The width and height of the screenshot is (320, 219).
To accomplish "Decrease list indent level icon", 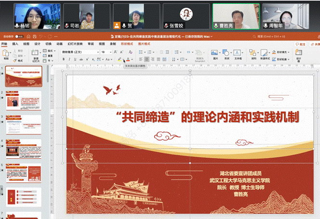I will point(161,52).
